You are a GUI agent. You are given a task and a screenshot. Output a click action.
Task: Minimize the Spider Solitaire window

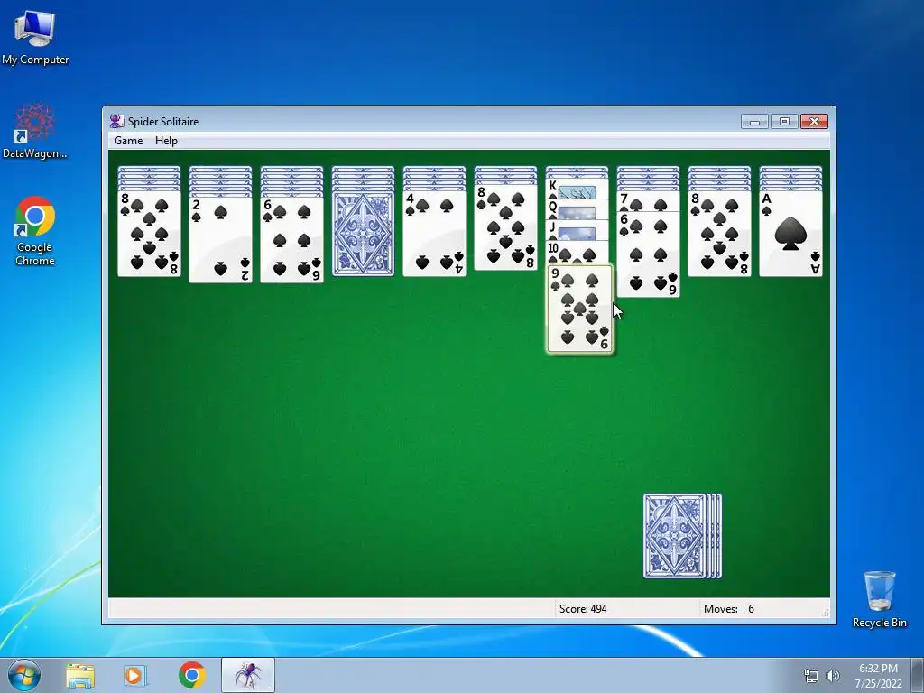tap(755, 122)
